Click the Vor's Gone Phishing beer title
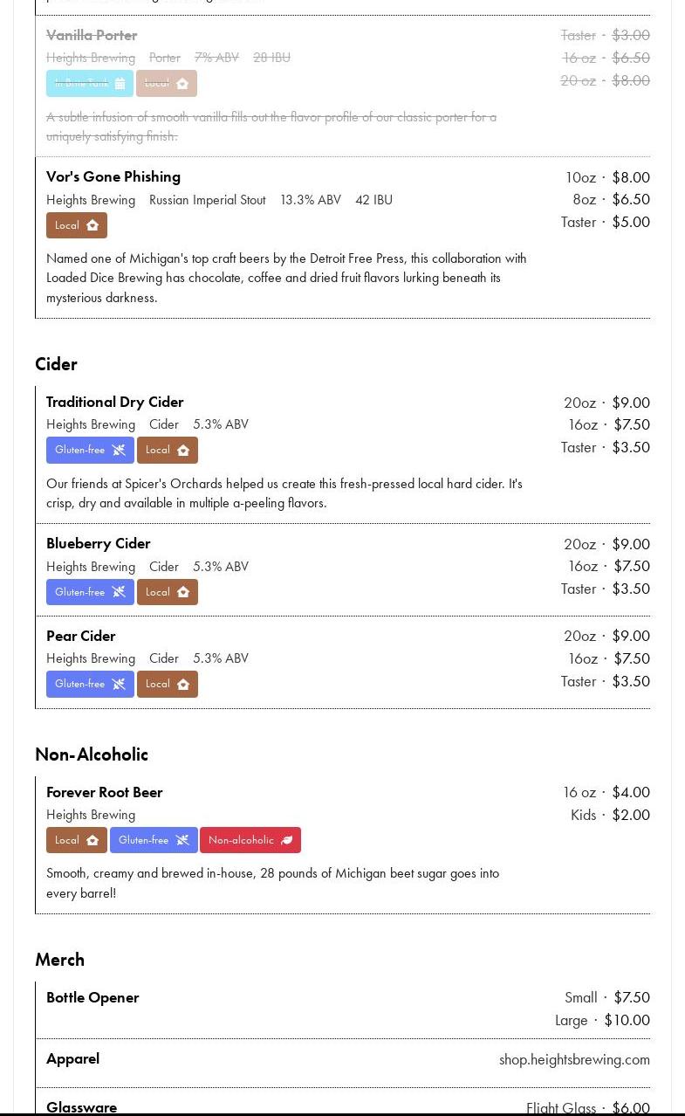The image size is (685, 1116). [113, 176]
